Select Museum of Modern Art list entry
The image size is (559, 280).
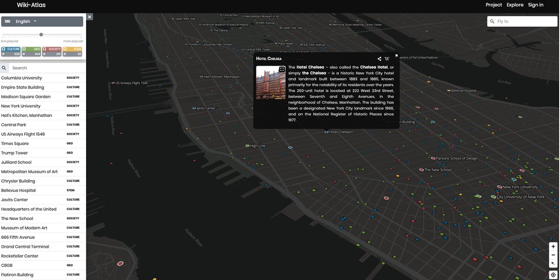click(43, 228)
